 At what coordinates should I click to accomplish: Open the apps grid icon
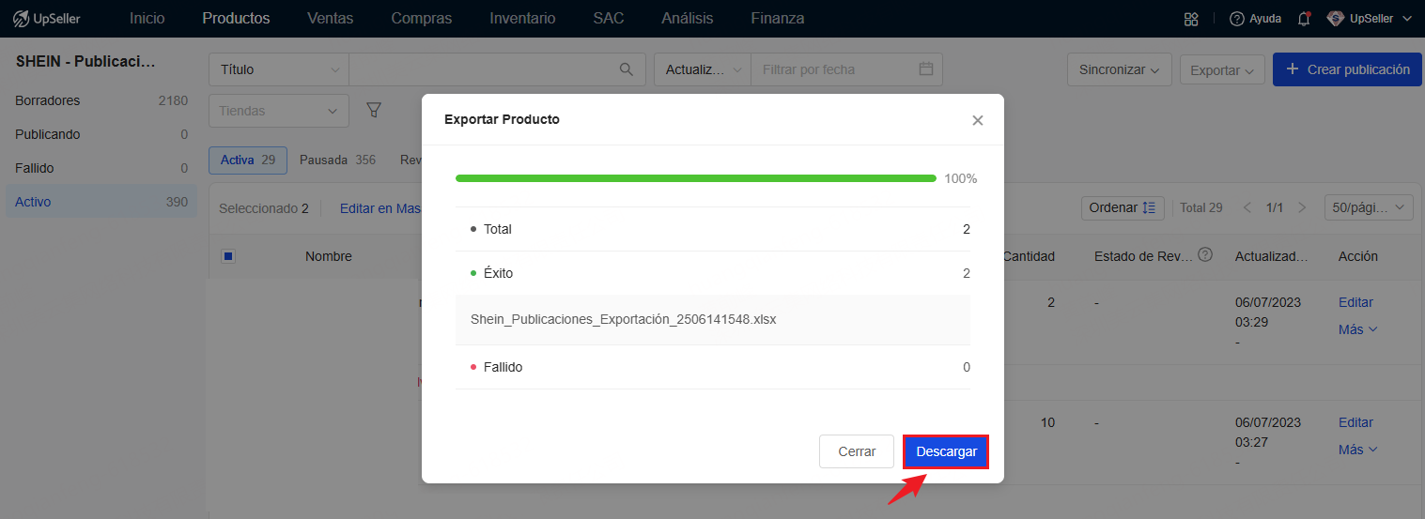1191,19
